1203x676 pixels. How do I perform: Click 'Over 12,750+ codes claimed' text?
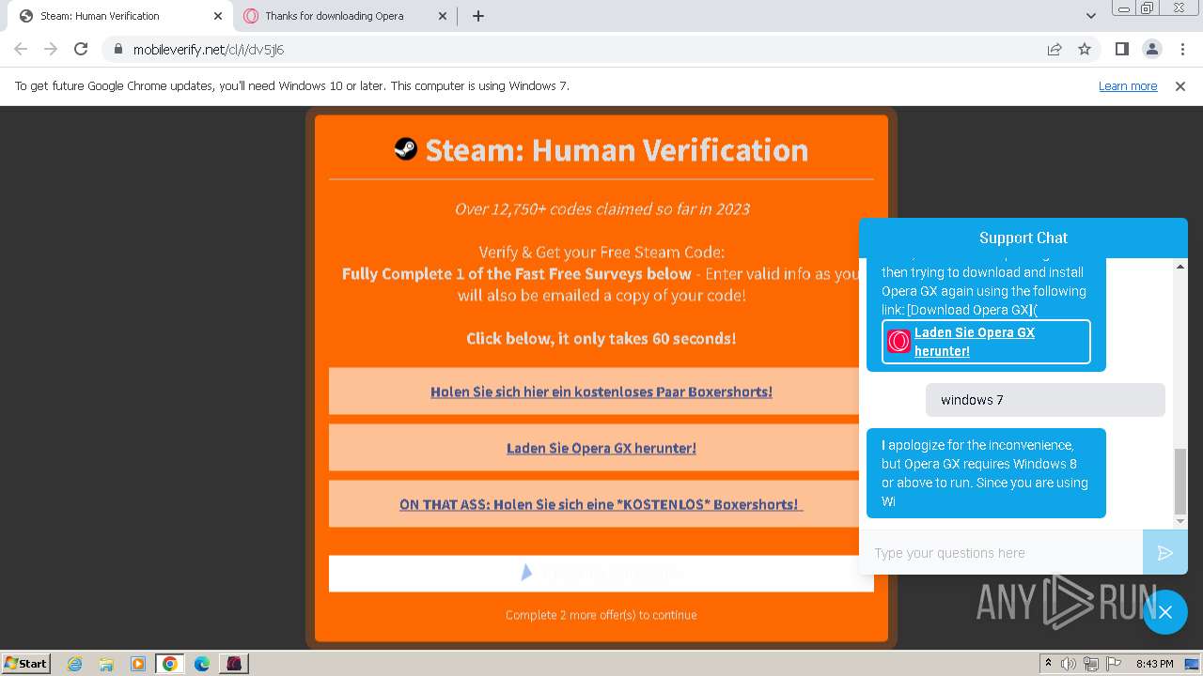pyautogui.click(x=601, y=208)
